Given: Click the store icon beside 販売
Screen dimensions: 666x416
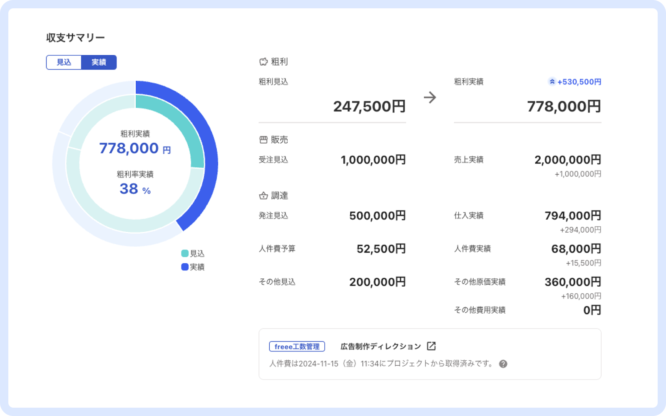Looking at the screenshot, I should (x=263, y=140).
